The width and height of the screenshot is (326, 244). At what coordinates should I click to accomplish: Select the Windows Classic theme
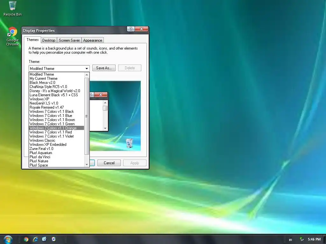pos(57,140)
